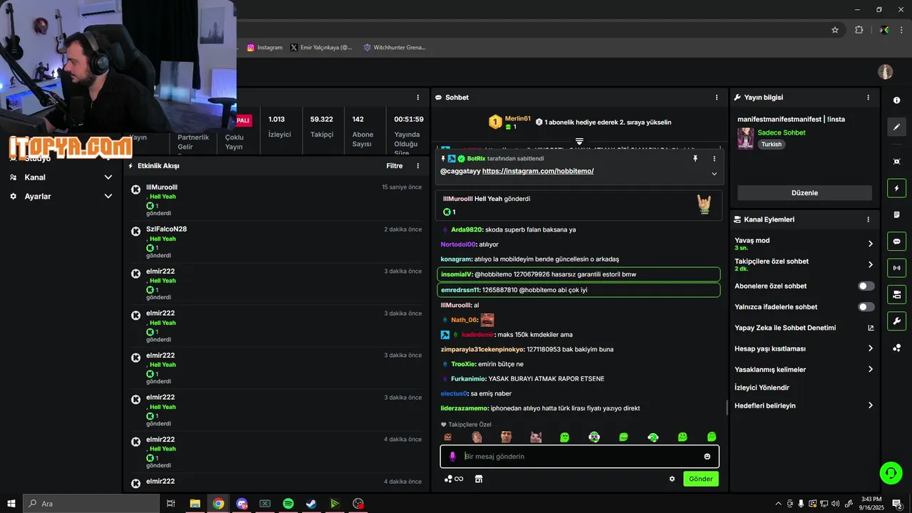The width and height of the screenshot is (912, 513).
Task: Click the three-dots bubbles icon in right sidebar
Action: coord(896,348)
